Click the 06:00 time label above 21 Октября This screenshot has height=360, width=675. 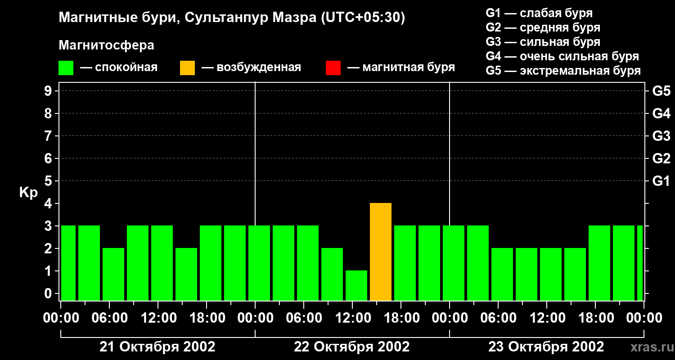109,318
